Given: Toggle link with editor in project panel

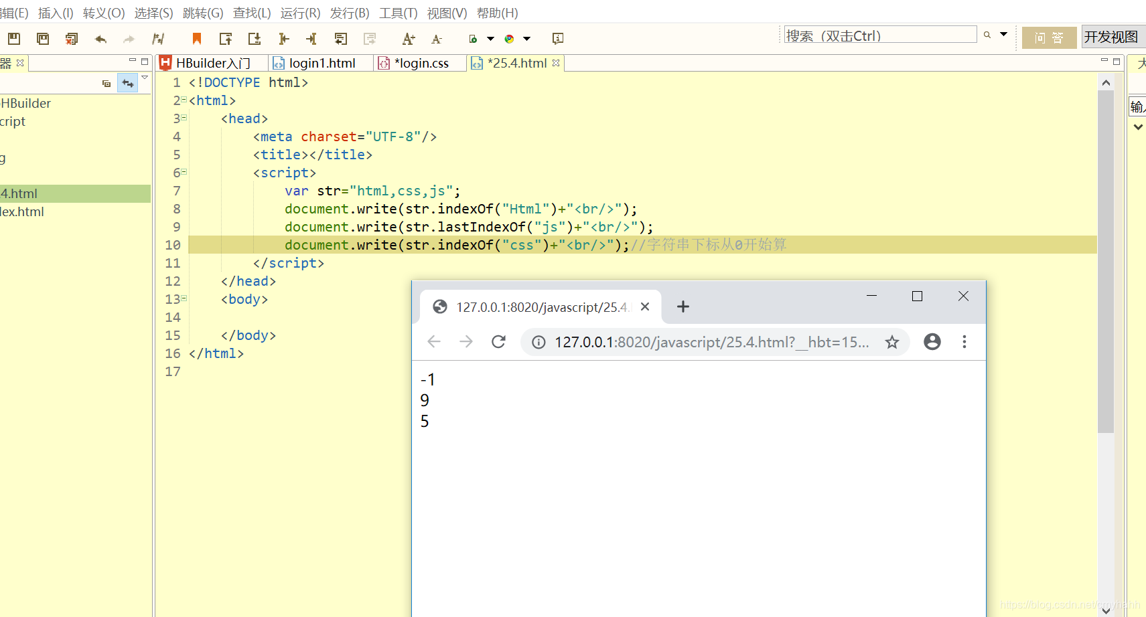Looking at the screenshot, I should [x=127, y=84].
